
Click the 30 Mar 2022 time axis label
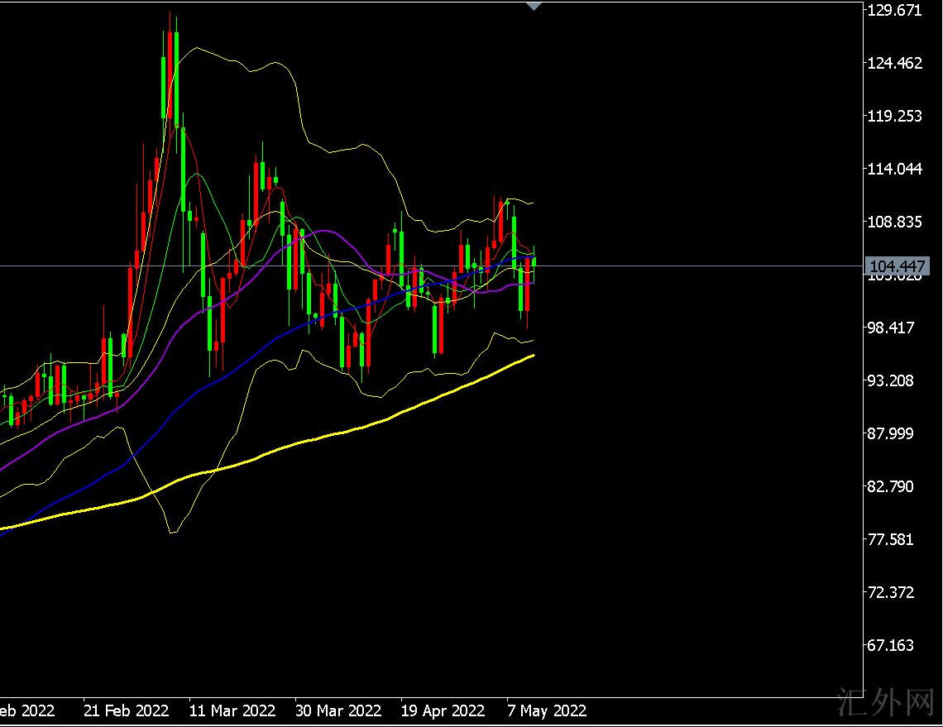coord(338,710)
